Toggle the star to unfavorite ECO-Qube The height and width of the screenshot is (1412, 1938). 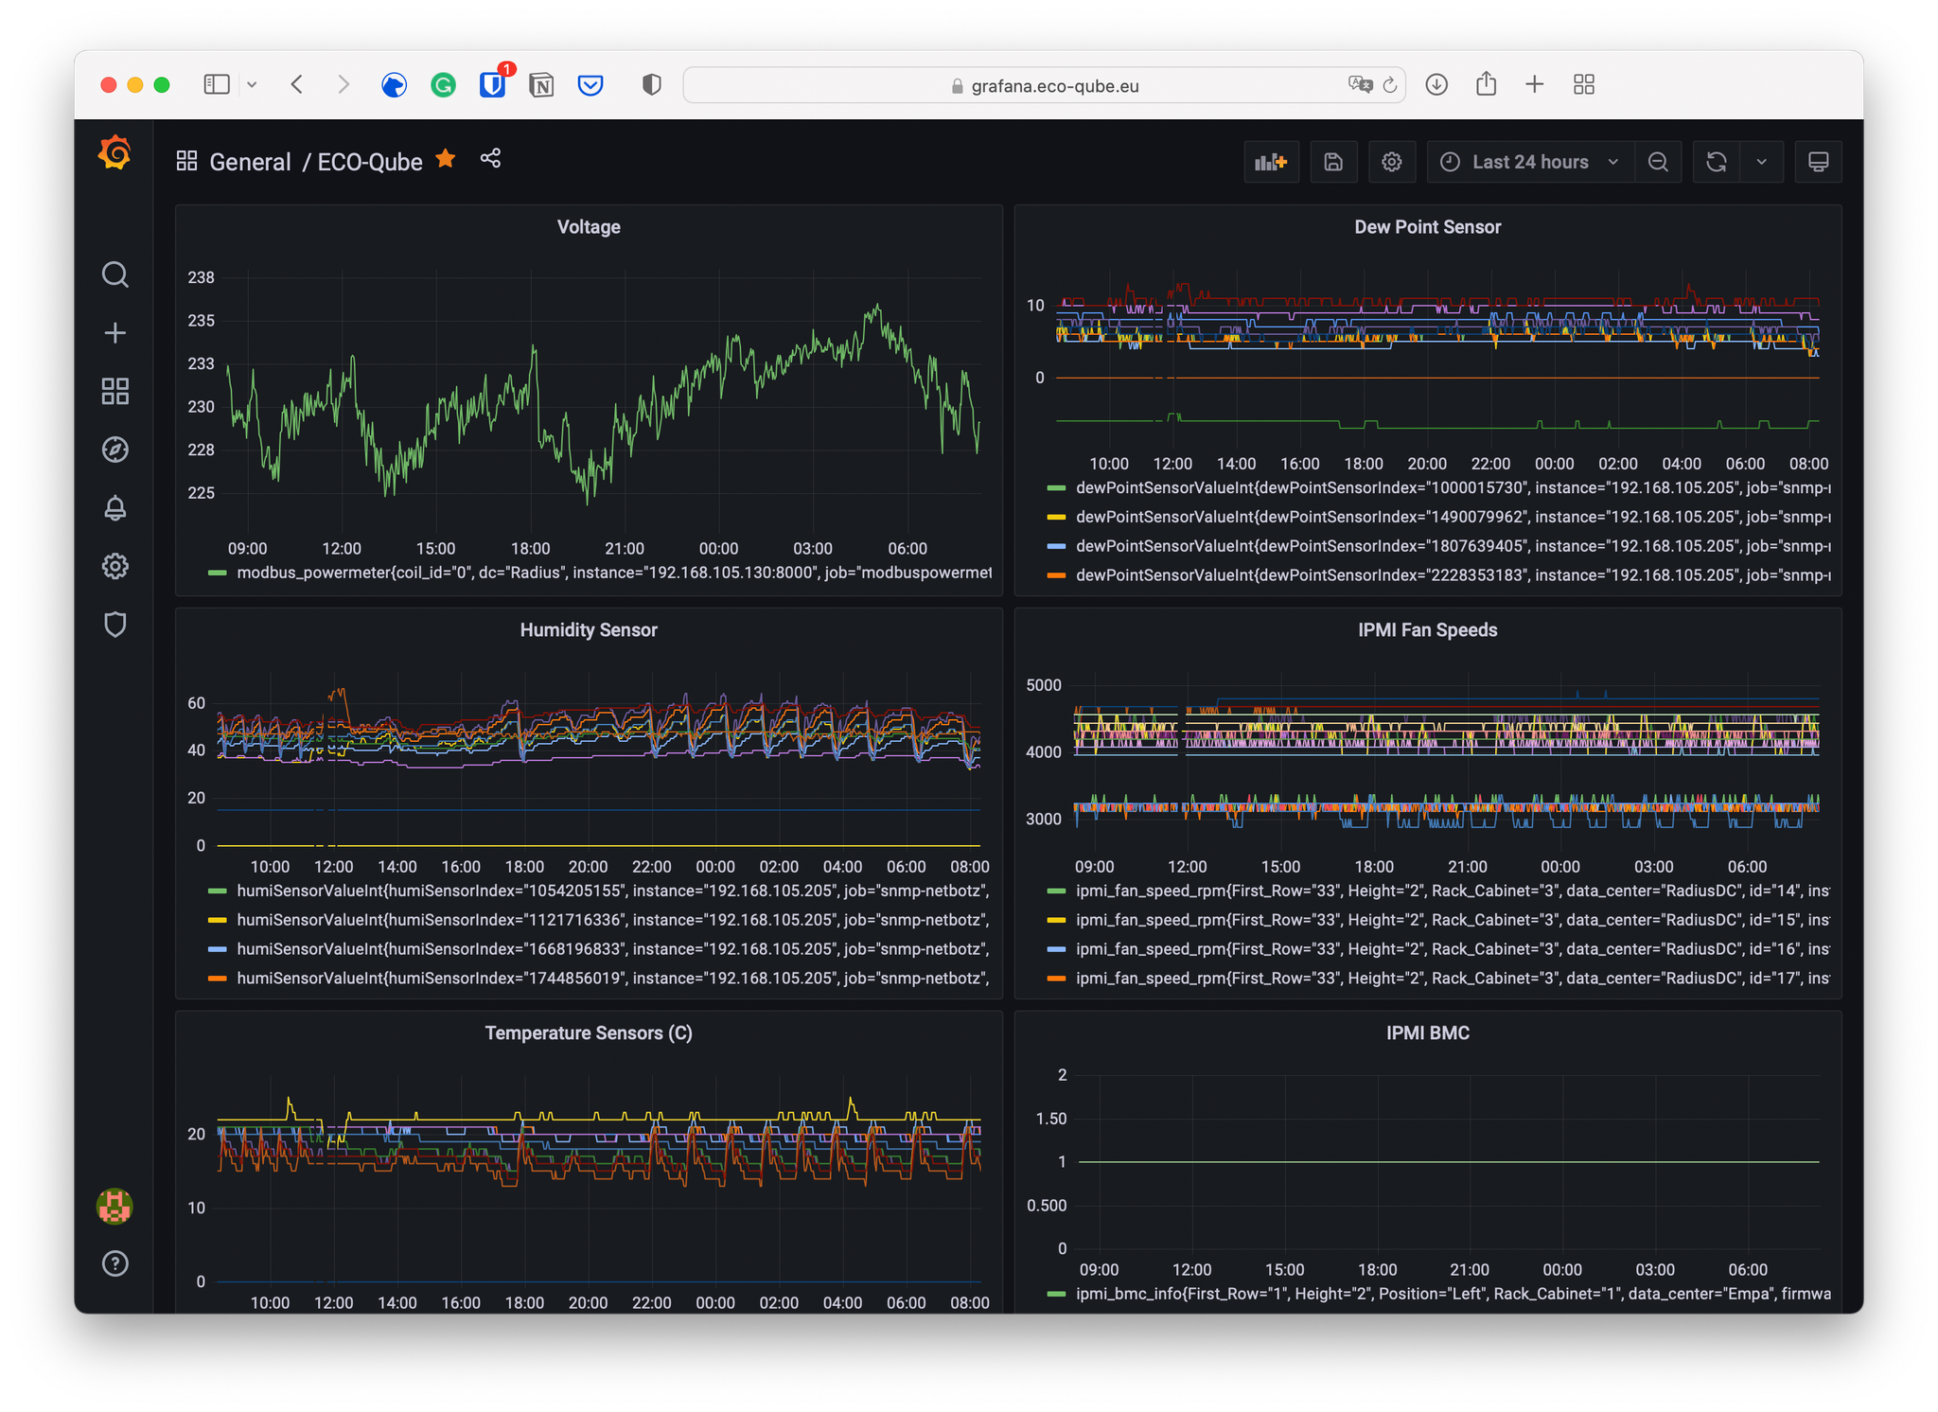coord(446,159)
